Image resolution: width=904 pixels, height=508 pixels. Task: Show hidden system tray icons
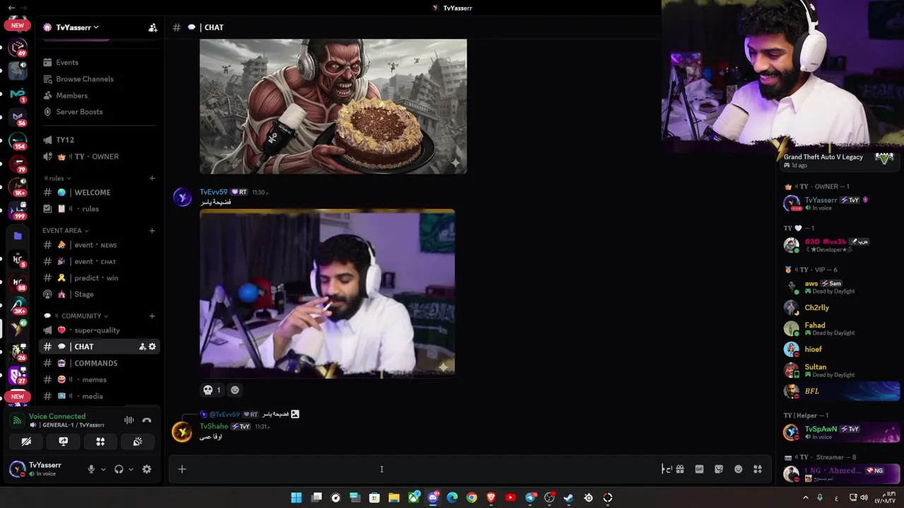[806, 497]
